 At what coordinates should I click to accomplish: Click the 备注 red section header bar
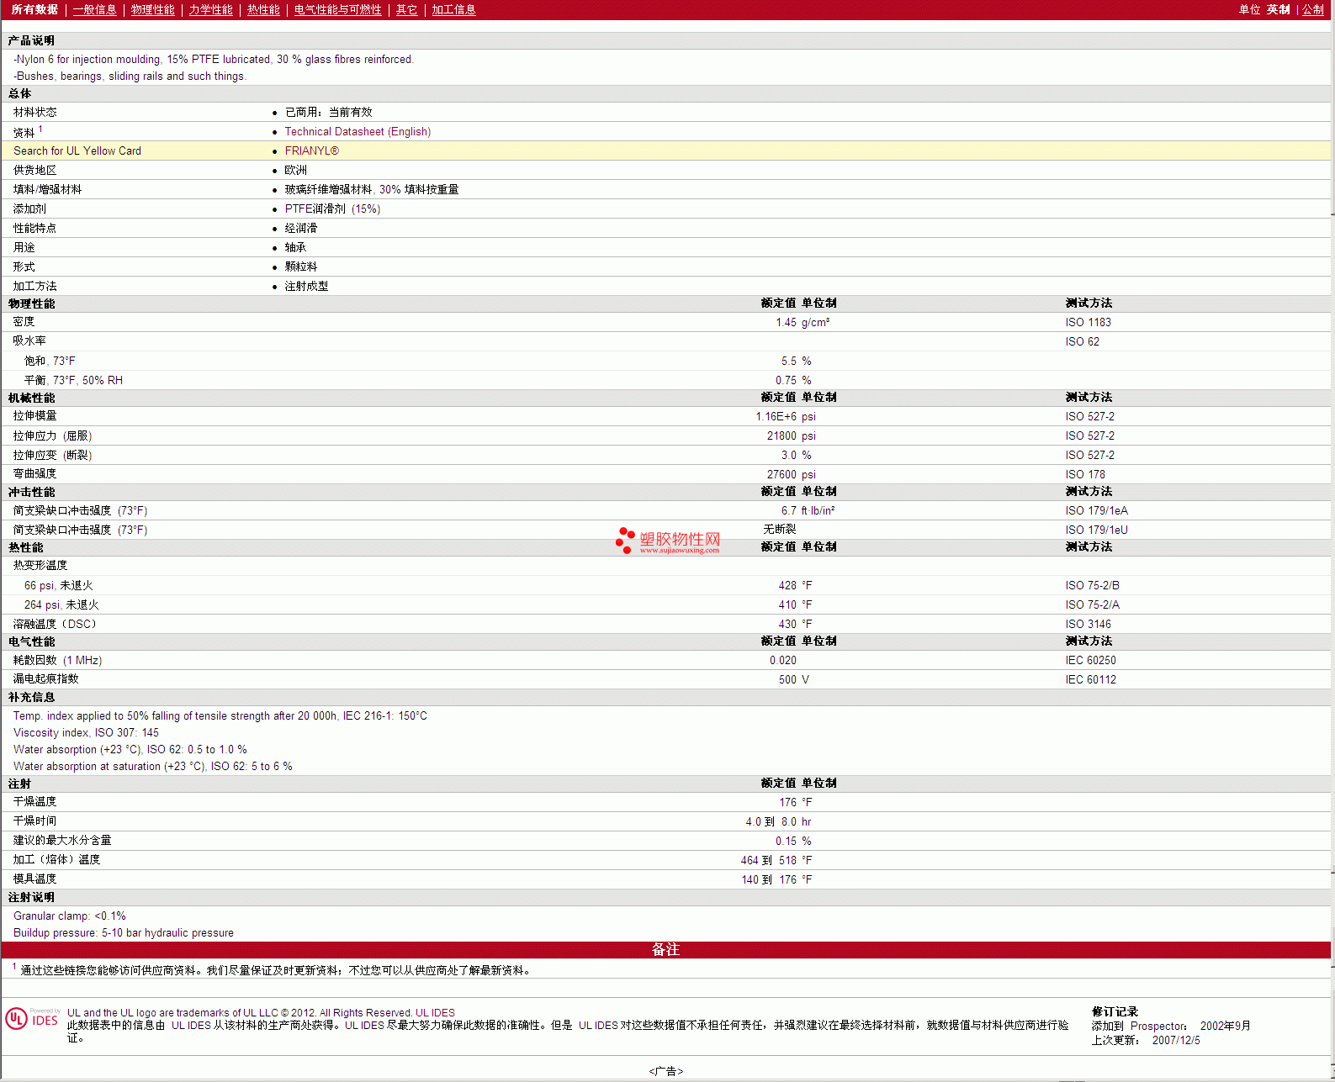pos(665,950)
